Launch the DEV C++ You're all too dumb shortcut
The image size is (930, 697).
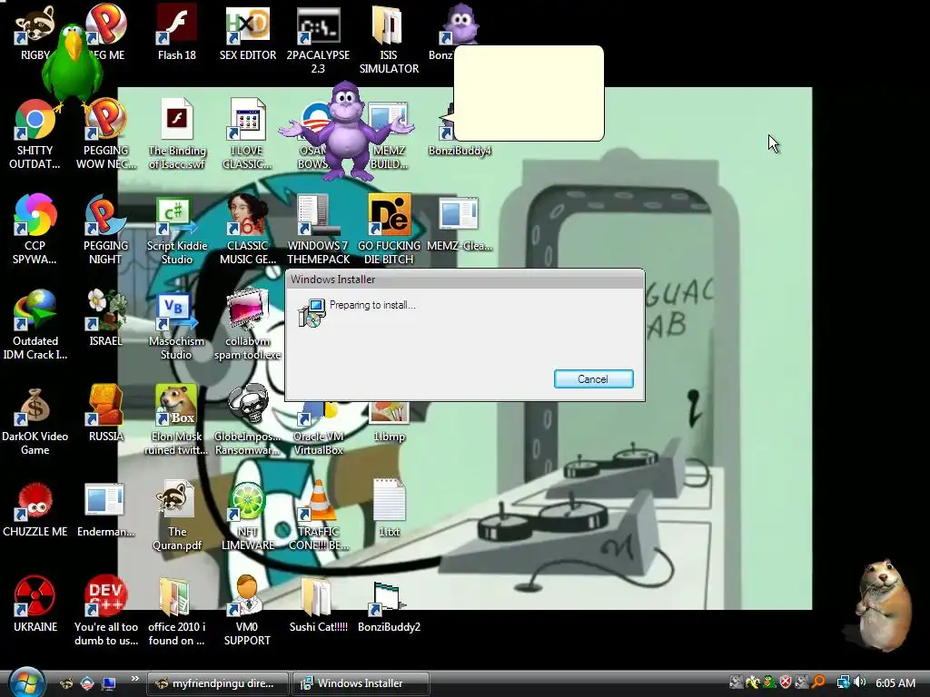(105, 610)
